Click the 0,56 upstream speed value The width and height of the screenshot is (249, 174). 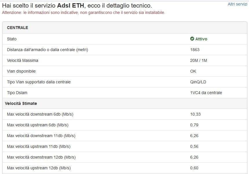coord(194,146)
